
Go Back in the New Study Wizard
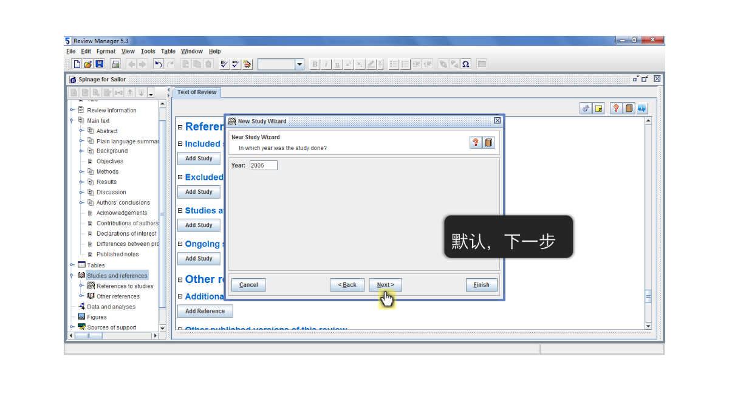pos(347,285)
